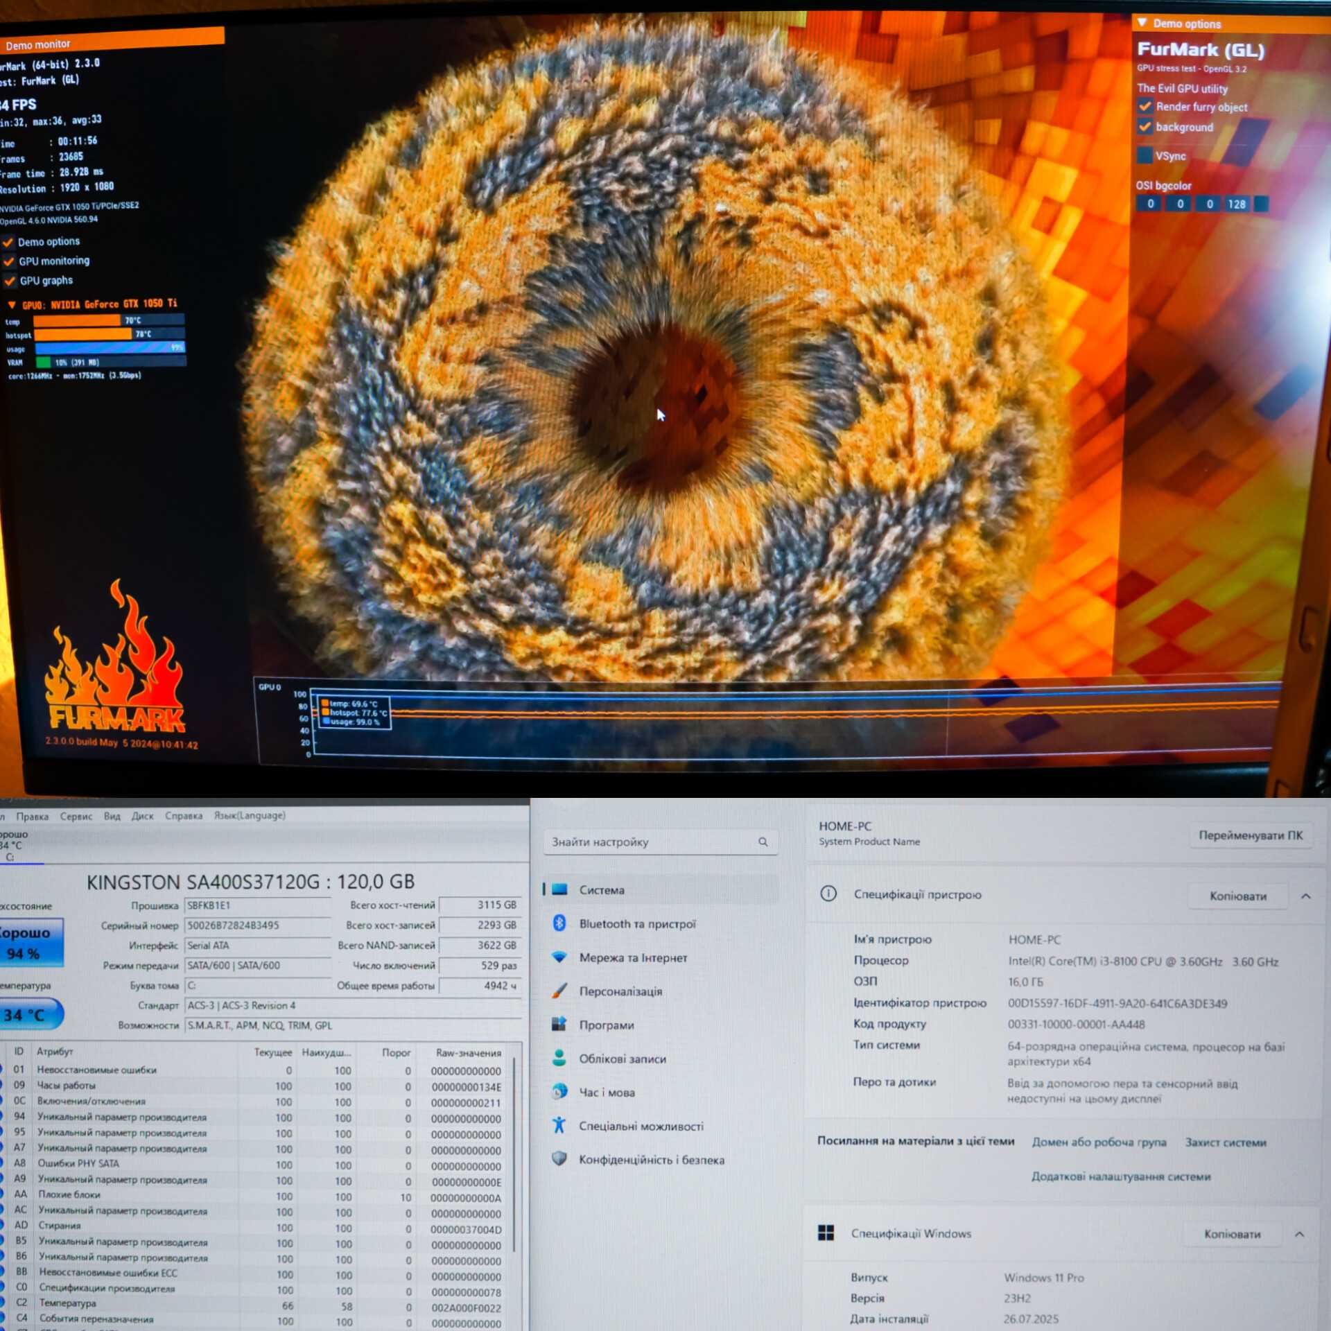Click the Raw-значения column header

click(x=469, y=1053)
